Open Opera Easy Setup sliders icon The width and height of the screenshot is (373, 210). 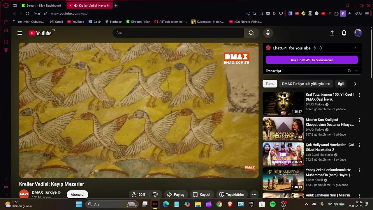pyautogui.click(x=367, y=13)
